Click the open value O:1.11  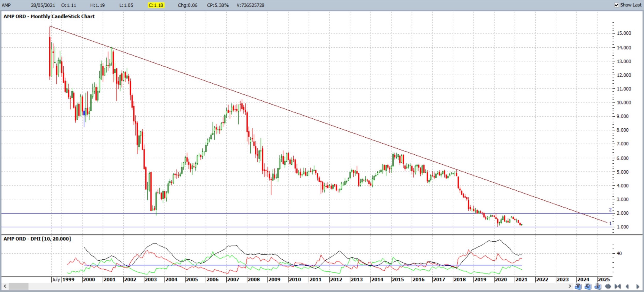69,5
